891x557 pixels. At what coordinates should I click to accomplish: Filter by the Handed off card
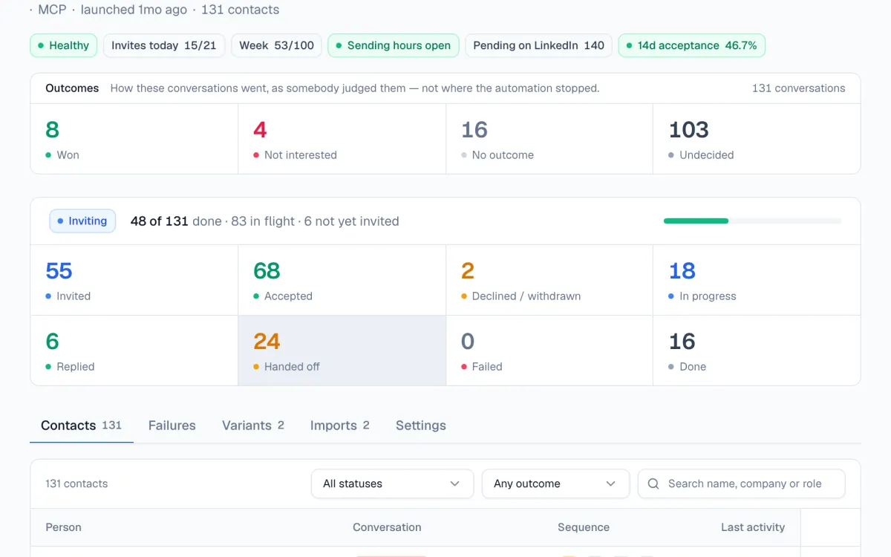click(x=342, y=351)
